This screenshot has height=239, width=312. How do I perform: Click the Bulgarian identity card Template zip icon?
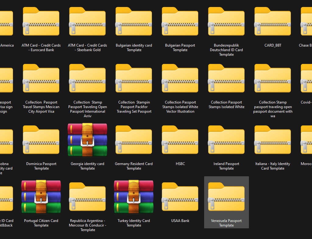[134, 21]
